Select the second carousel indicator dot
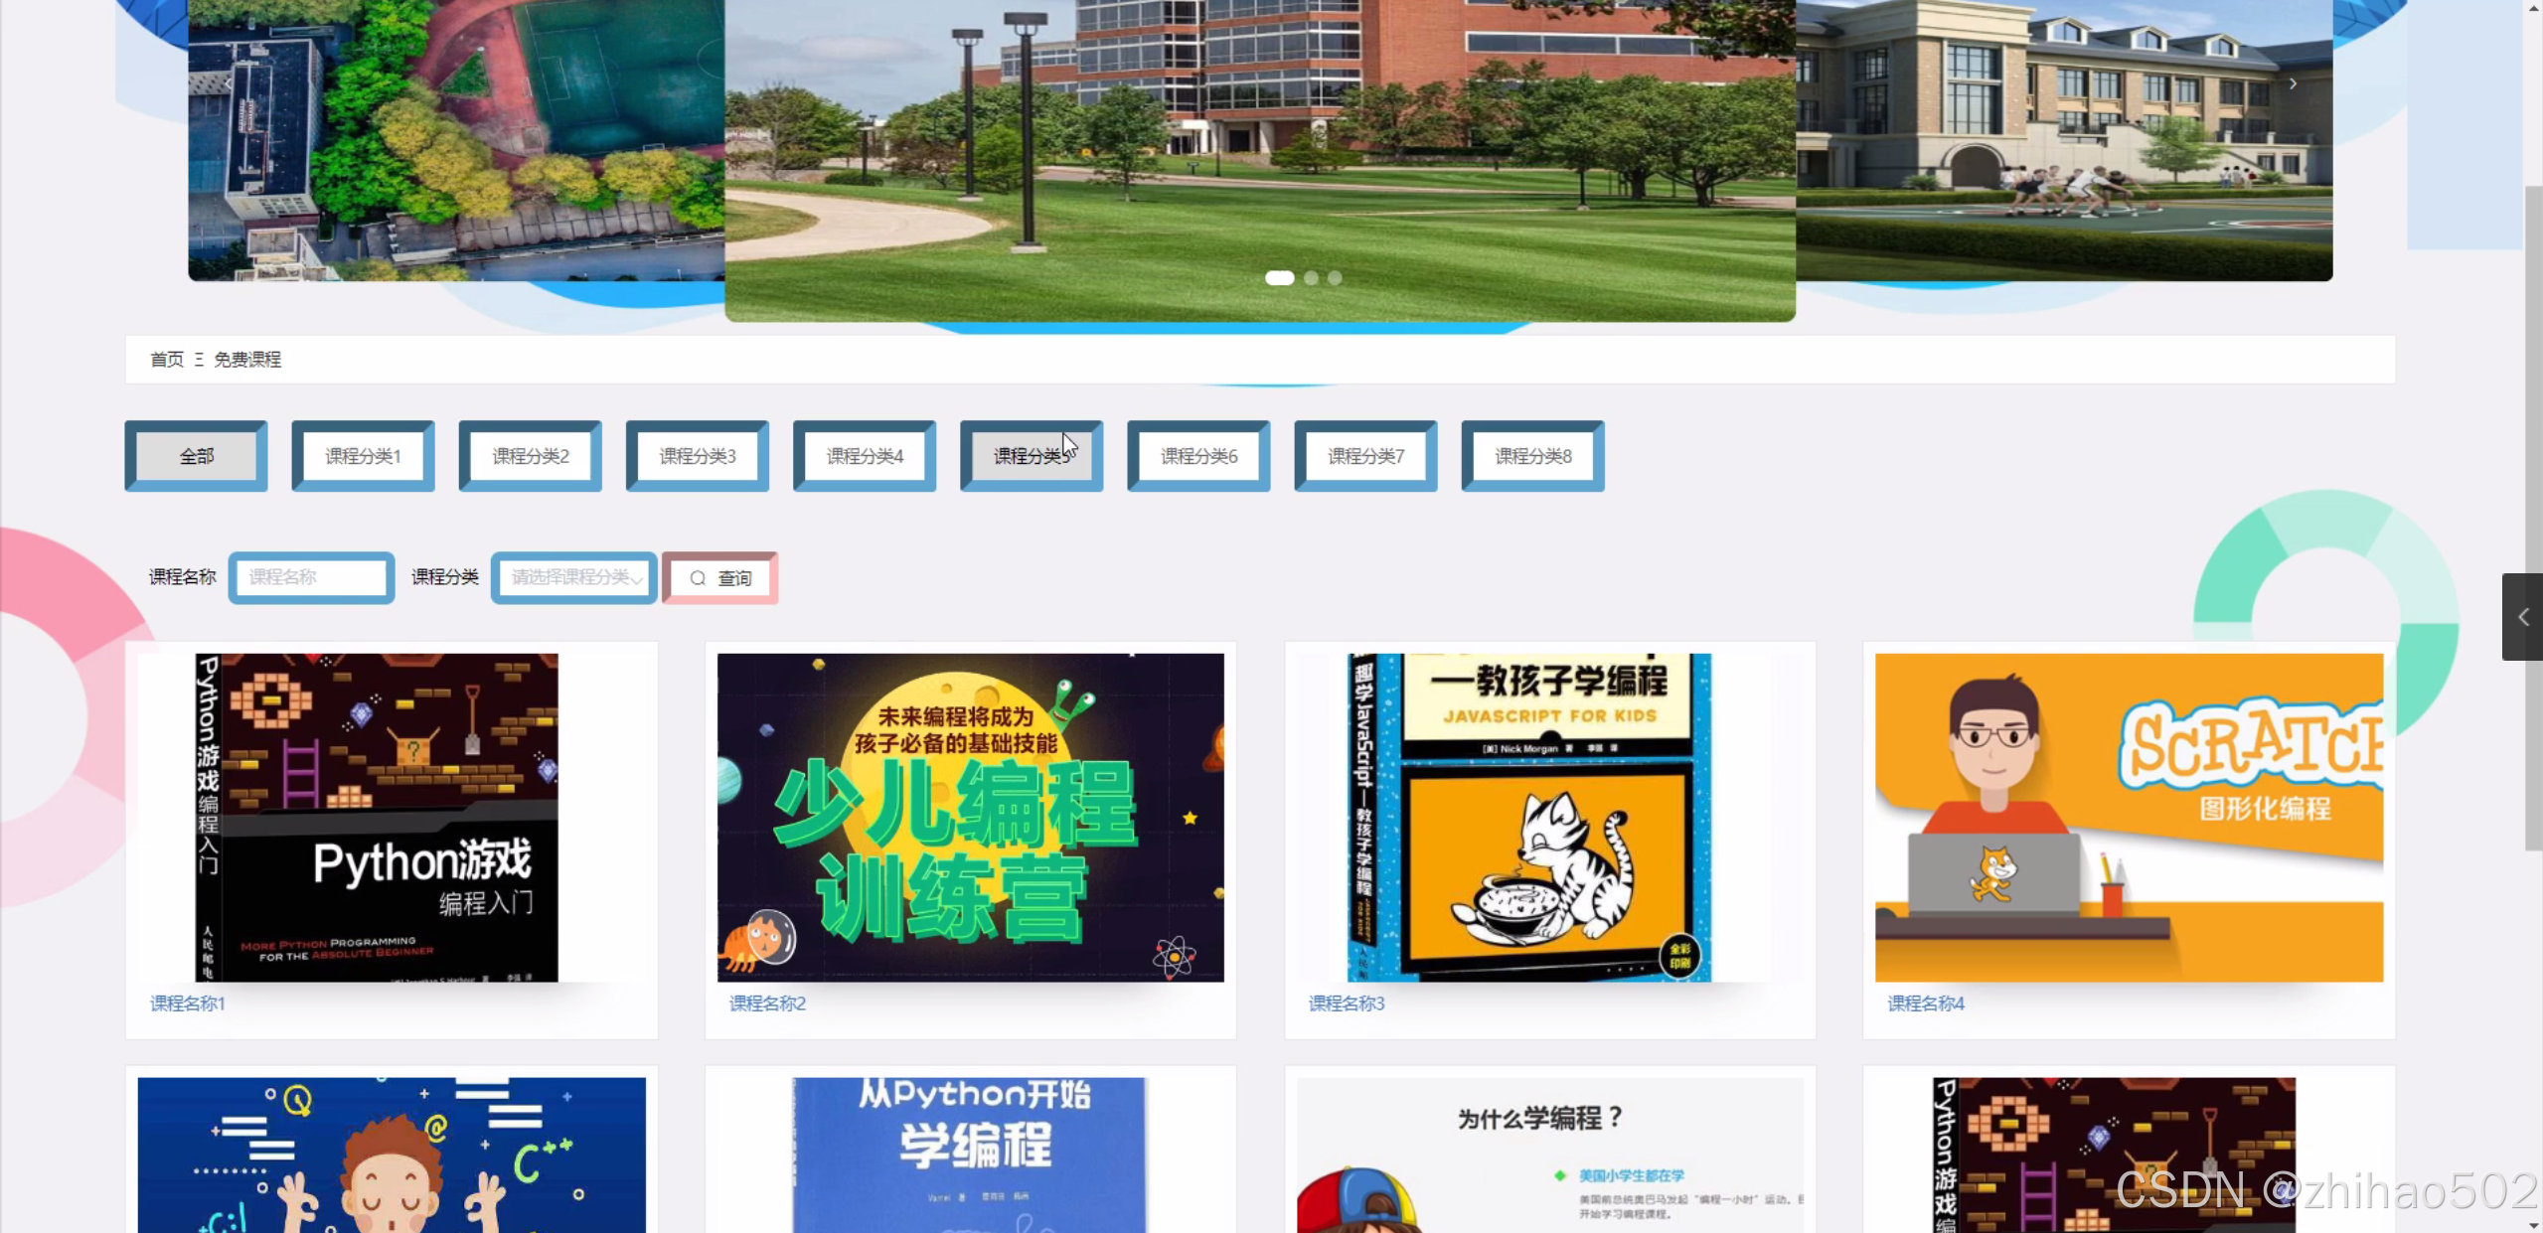2543x1233 pixels. (1311, 278)
